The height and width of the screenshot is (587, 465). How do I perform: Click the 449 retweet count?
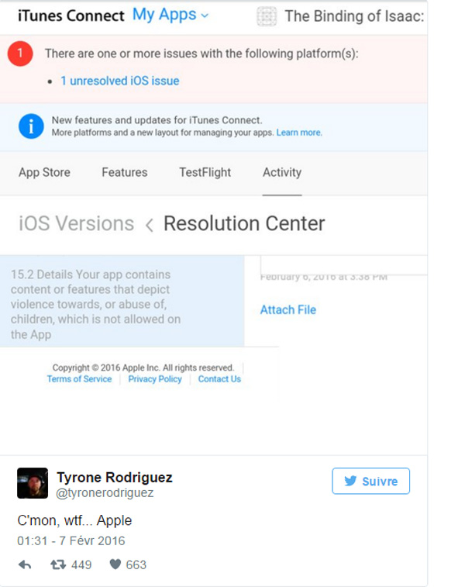coord(81,565)
